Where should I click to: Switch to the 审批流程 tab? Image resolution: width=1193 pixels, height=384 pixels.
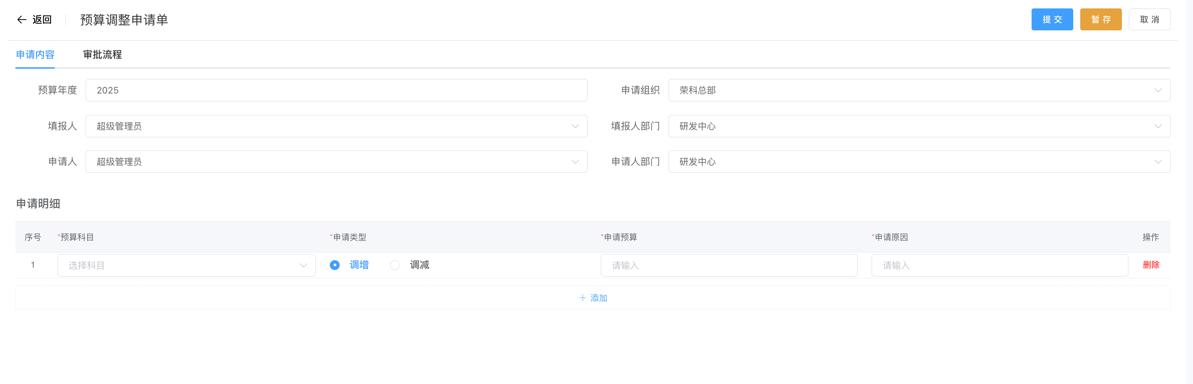(102, 55)
